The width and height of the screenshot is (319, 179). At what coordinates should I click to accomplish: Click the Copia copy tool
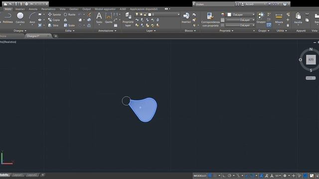[54, 20]
